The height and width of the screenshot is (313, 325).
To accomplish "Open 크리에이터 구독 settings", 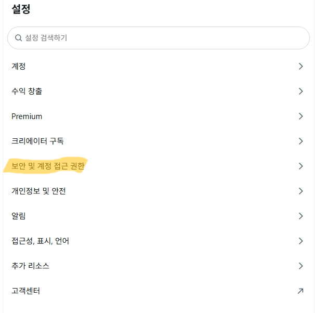I will [37, 141].
